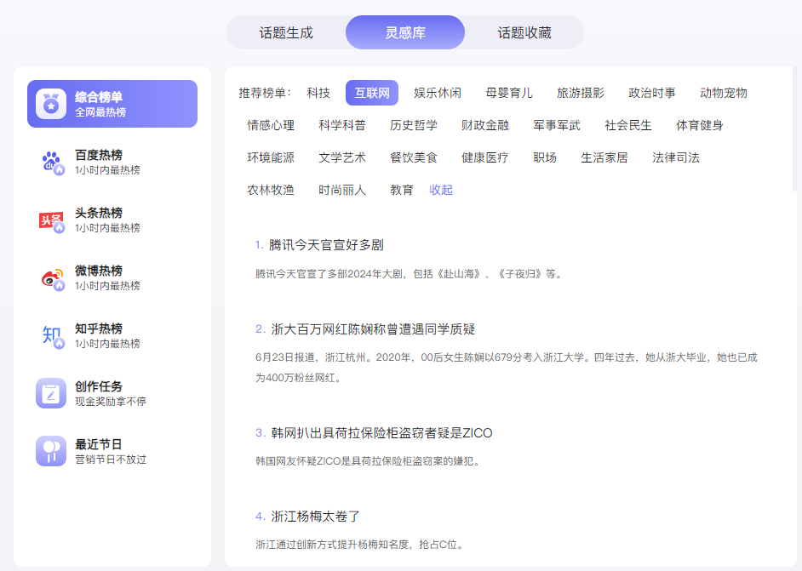Click the description 韩国网友怀疑ZICO是具荷拉保险柜盗窃案的嫌犯

tap(369, 461)
